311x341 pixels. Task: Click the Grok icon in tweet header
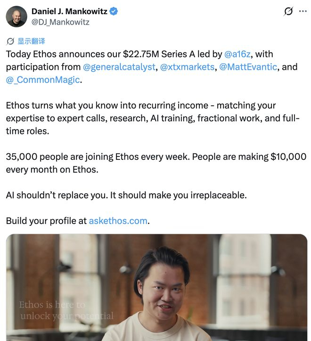click(288, 11)
